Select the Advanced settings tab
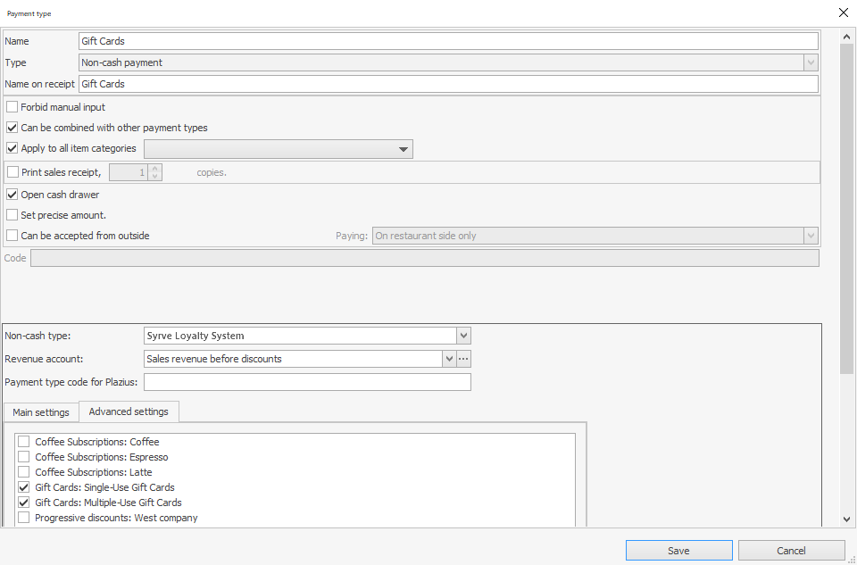The width and height of the screenshot is (857, 565). tap(129, 411)
